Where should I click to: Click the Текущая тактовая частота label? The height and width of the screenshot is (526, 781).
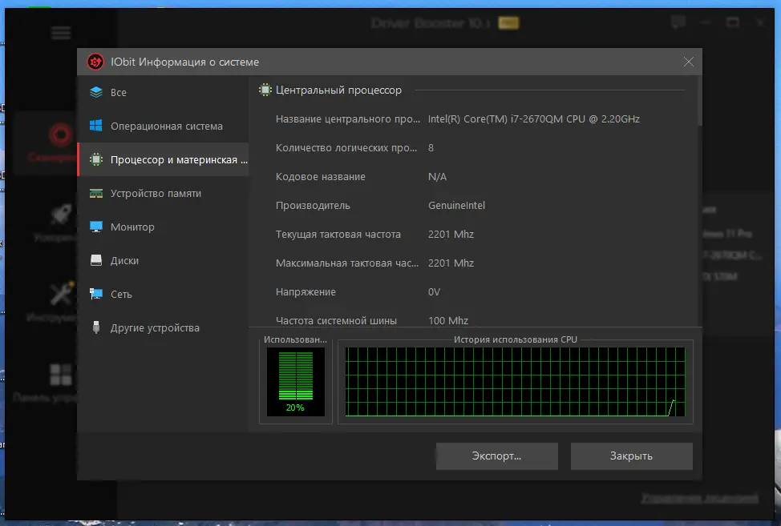[x=338, y=234]
